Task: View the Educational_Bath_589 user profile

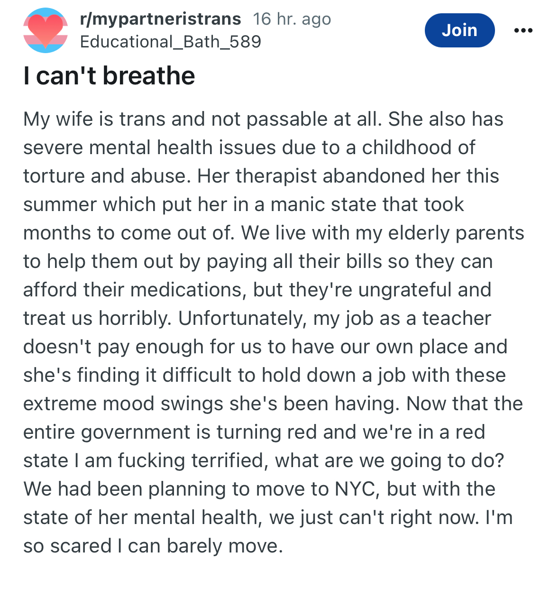Action: point(170,42)
